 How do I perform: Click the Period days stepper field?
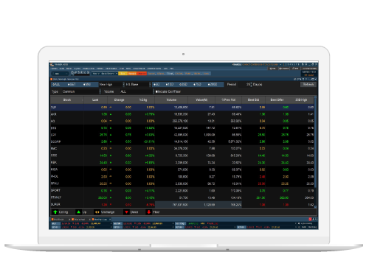[x=248, y=84]
